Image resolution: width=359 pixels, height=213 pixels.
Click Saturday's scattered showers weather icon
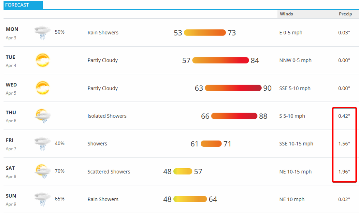43,171
